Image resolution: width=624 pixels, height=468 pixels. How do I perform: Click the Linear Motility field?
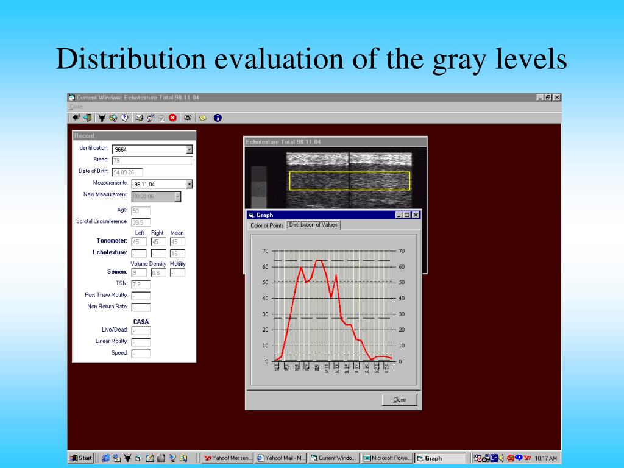(141, 342)
